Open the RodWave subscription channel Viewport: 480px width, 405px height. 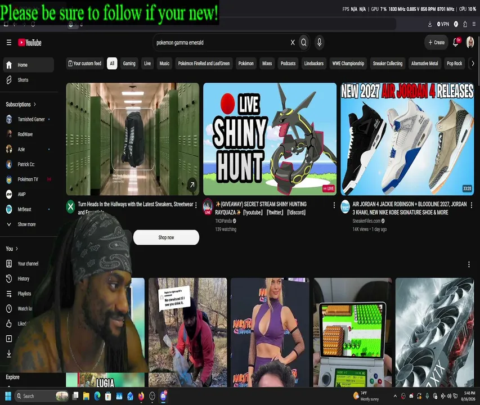[x=29, y=134]
